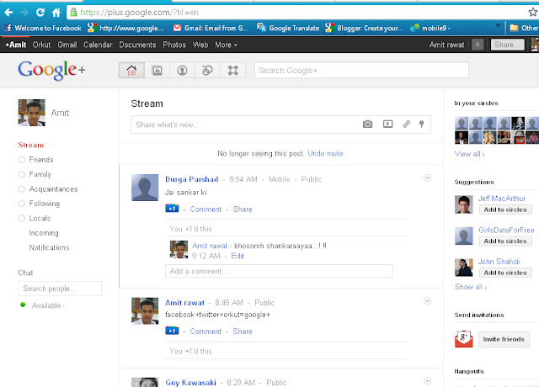Click View all circles link

470,154
